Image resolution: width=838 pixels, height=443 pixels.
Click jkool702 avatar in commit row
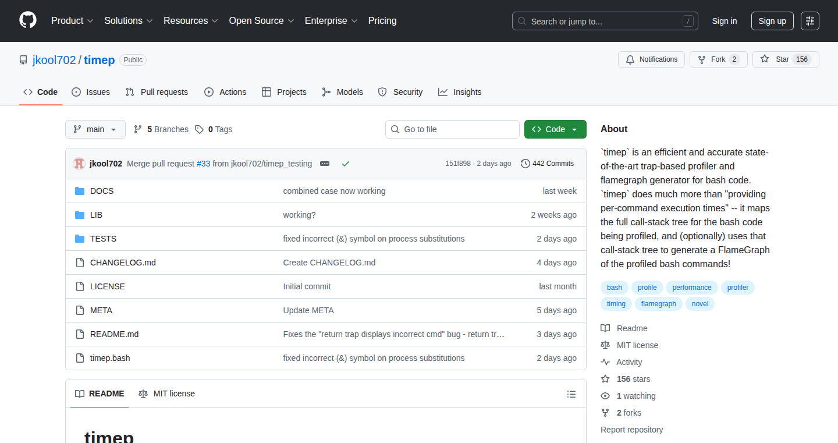click(x=79, y=164)
